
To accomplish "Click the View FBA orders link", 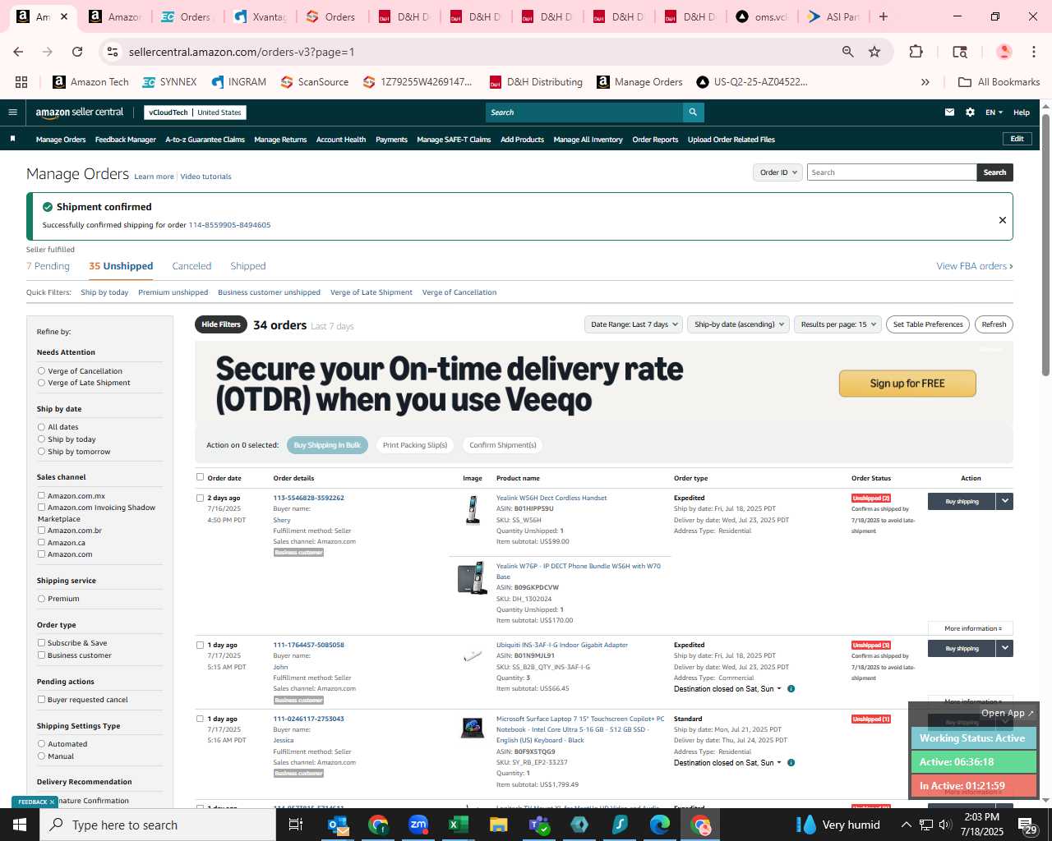I will (x=975, y=266).
